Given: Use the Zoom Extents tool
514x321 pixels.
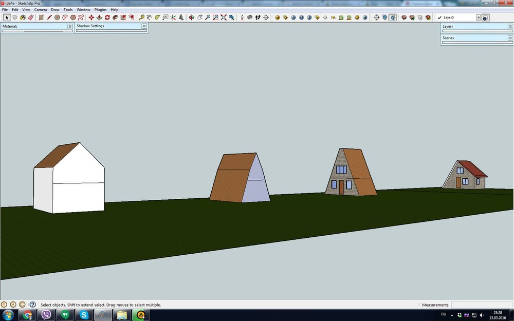Looking at the screenshot, I should tap(224, 17).
